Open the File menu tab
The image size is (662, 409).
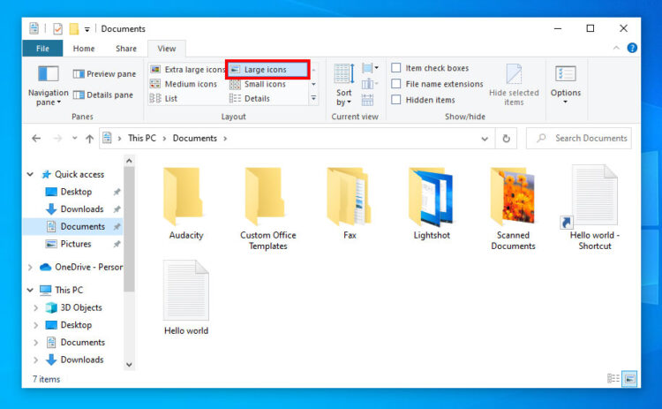pos(41,49)
